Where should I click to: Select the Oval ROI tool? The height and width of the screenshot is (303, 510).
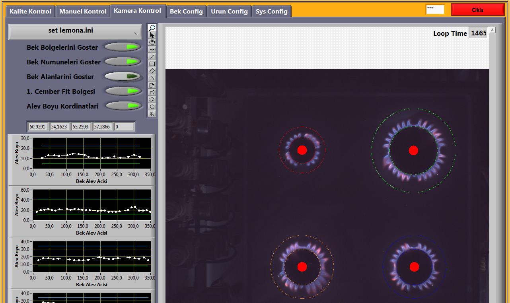(x=152, y=107)
